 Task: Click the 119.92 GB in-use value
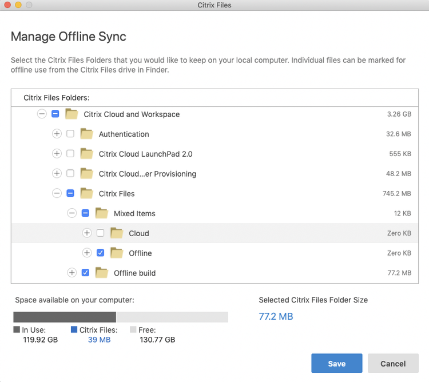(41, 339)
